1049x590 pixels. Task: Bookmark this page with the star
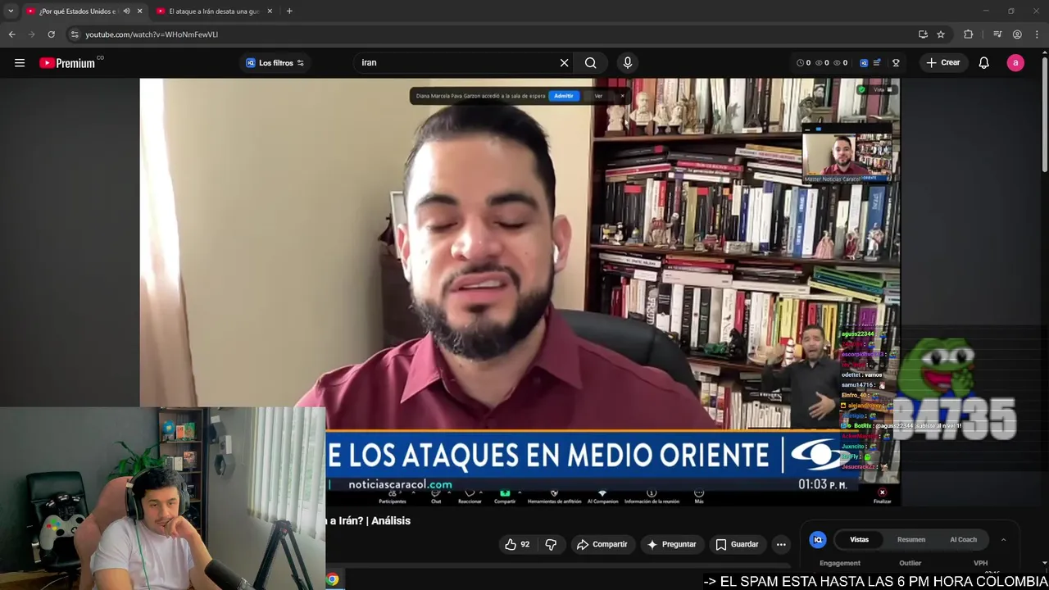(941, 34)
